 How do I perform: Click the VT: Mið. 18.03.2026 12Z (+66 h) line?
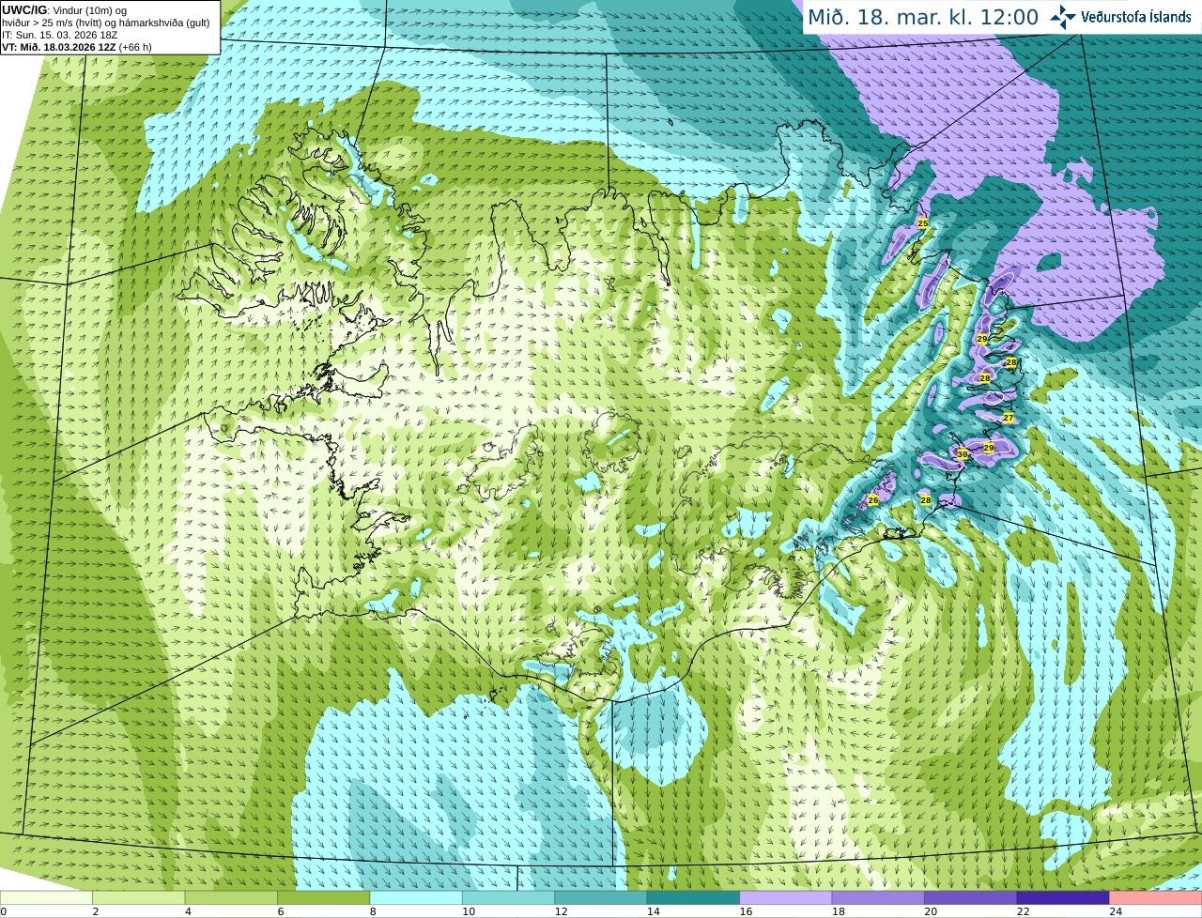pyautogui.click(x=76, y=47)
